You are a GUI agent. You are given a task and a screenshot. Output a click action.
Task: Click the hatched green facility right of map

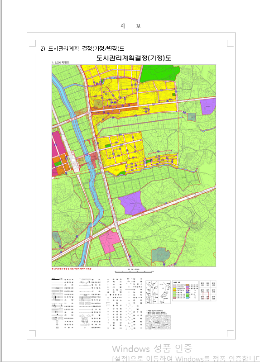(192, 117)
